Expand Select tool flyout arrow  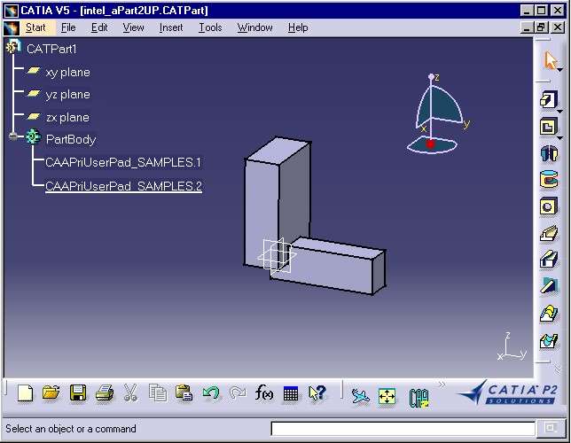tap(560, 69)
